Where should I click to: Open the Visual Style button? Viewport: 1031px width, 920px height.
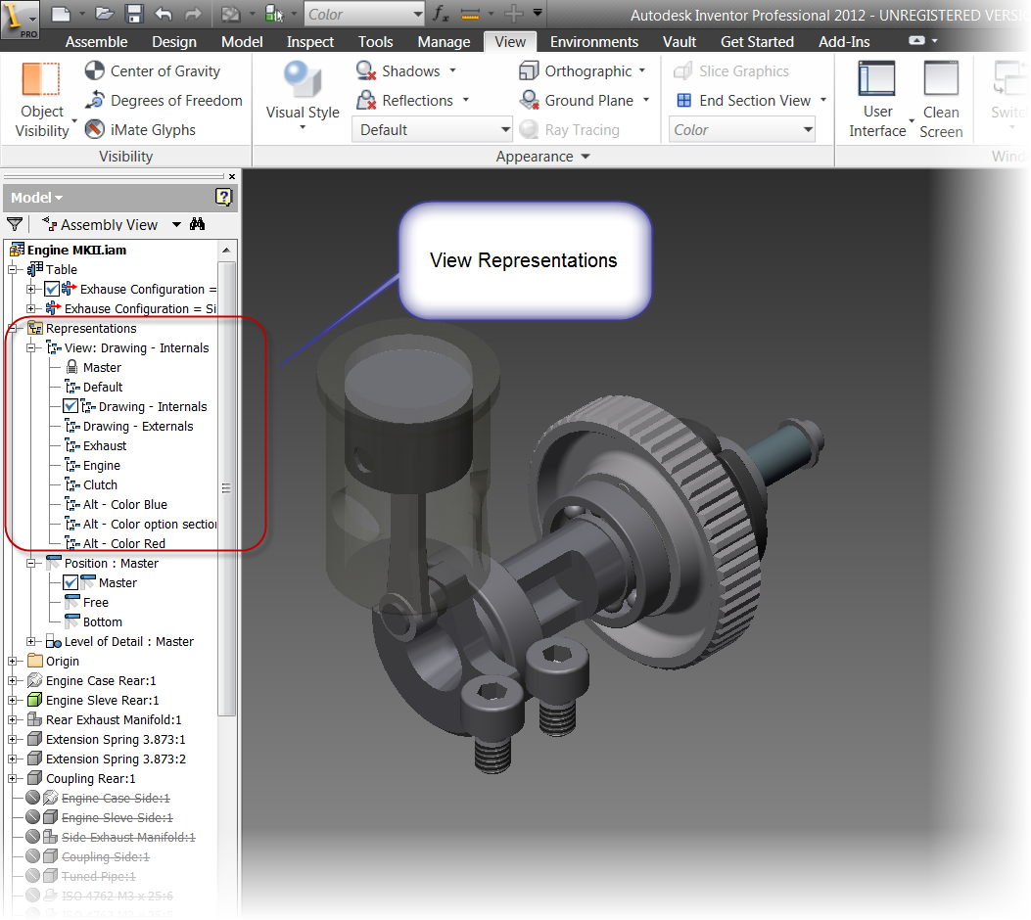pos(303,95)
